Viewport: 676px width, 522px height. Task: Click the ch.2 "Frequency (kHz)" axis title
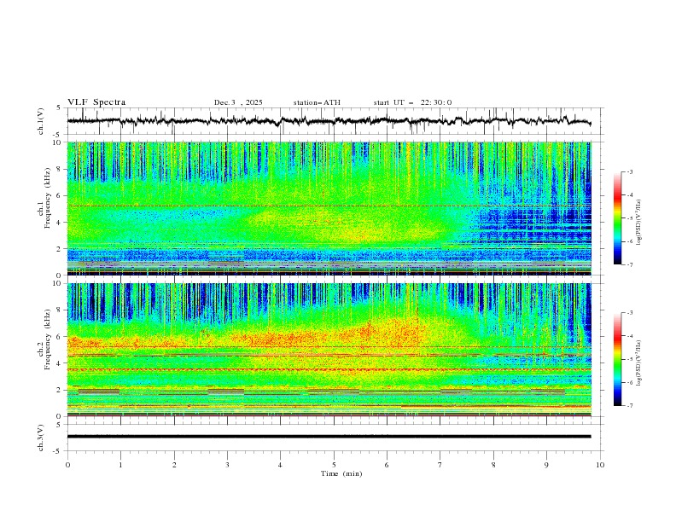48,339
